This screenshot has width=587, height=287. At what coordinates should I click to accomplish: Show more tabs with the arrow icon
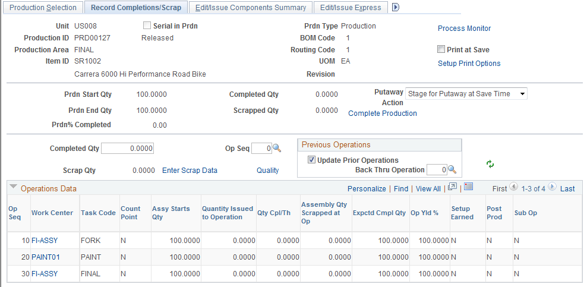click(x=395, y=7)
